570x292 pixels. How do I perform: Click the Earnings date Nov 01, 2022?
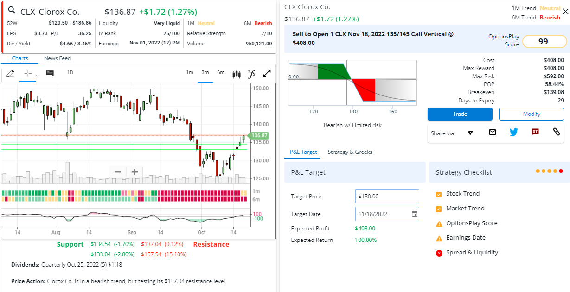(x=155, y=44)
